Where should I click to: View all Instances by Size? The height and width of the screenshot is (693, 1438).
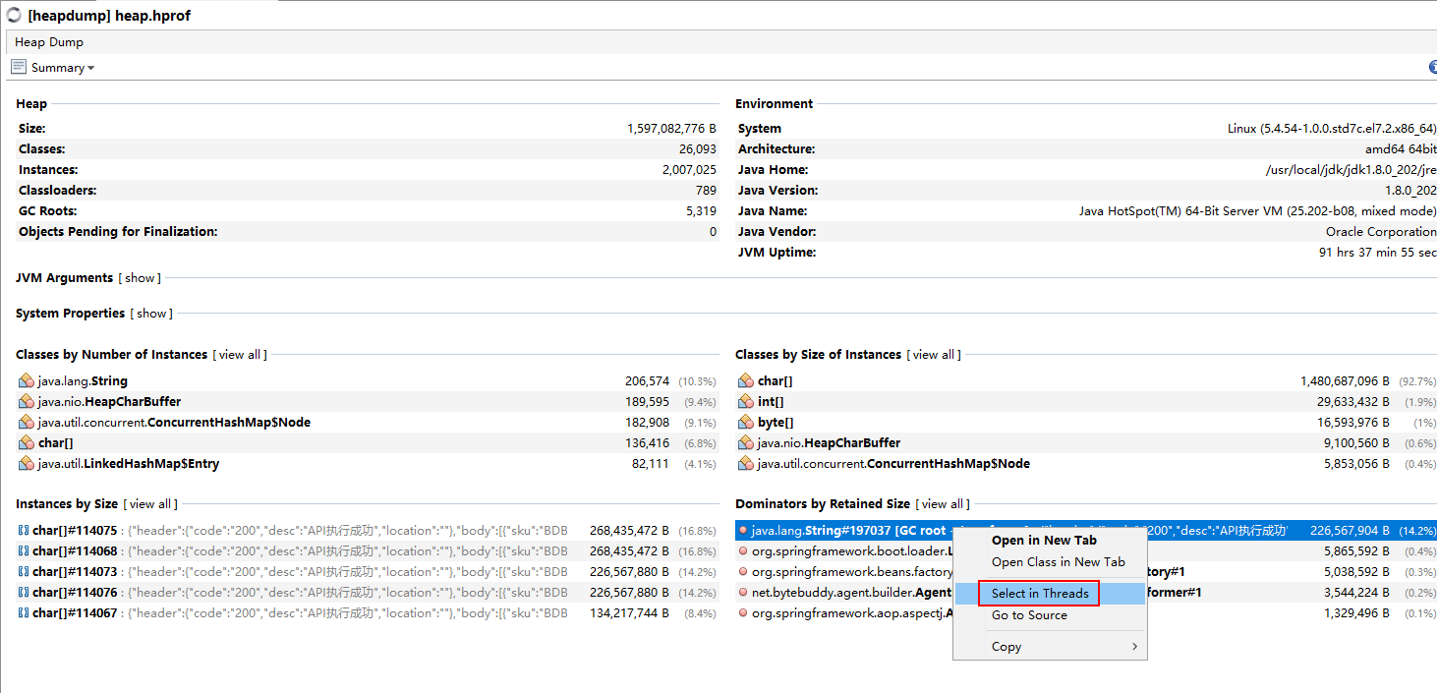click(x=150, y=504)
